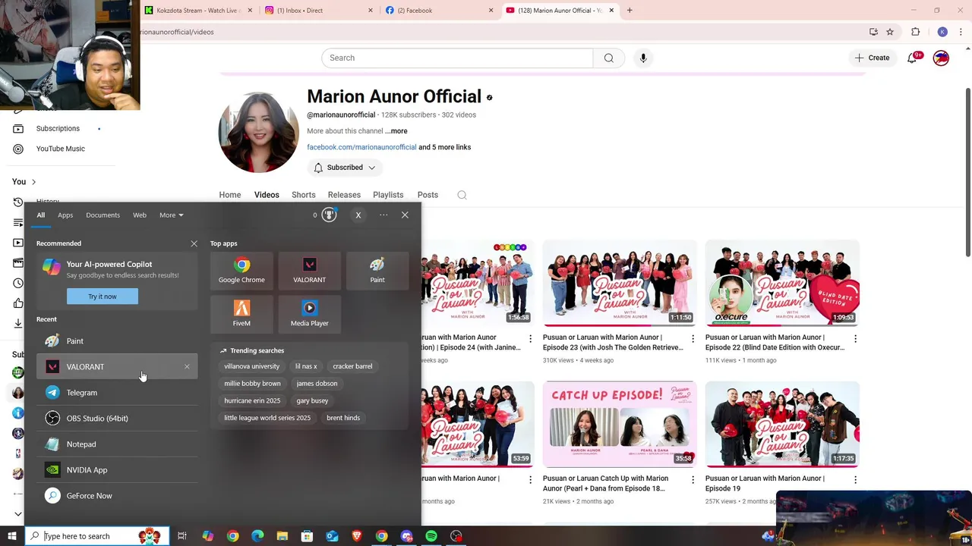
Task: Open Media Player tile in Top apps
Action: [x=309, y=314]
